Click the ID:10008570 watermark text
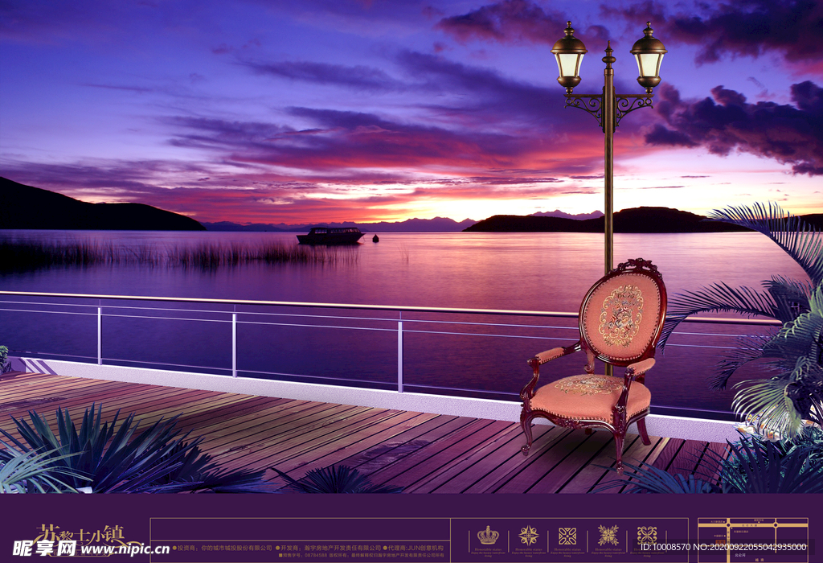Screen dimensions: 823x563 tap(668, 547)
